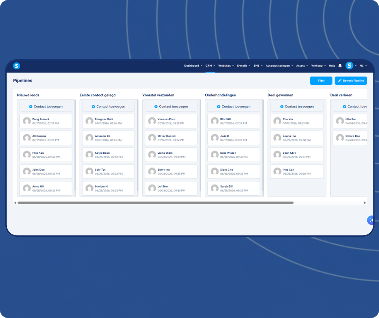Click pencil icon on Bewerk Pipeline

pyautogui.click(x=339, y=81)
